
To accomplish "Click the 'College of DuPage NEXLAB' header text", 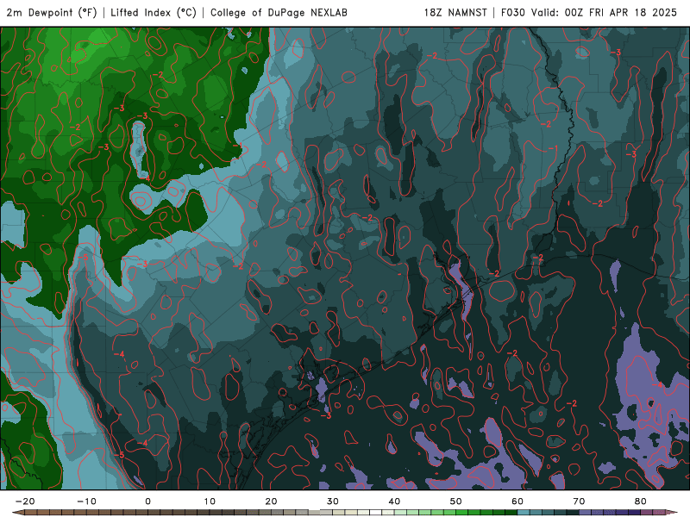I will [x=279, y=12].
